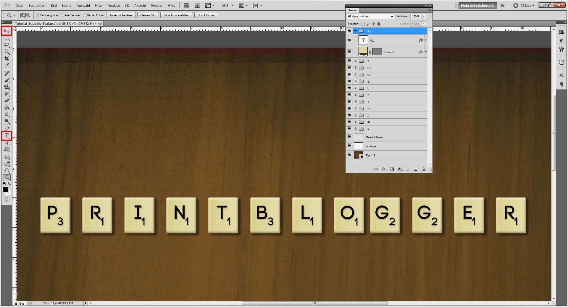Click the Mein Arbeitsbereich workspace button
The width and height of the screenshot is (568, 307).
(477, 5)
